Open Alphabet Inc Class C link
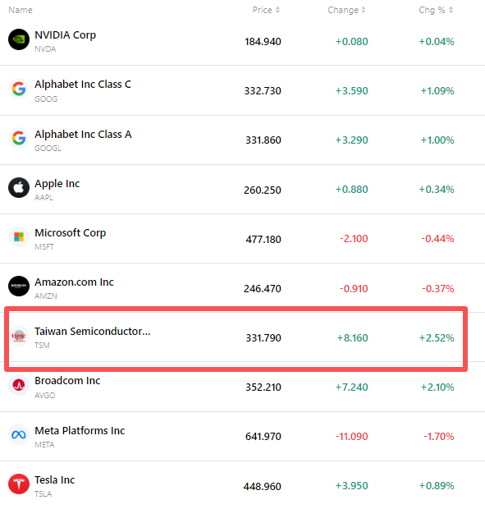Screen dimensions: 485x509 click(83, 84)
